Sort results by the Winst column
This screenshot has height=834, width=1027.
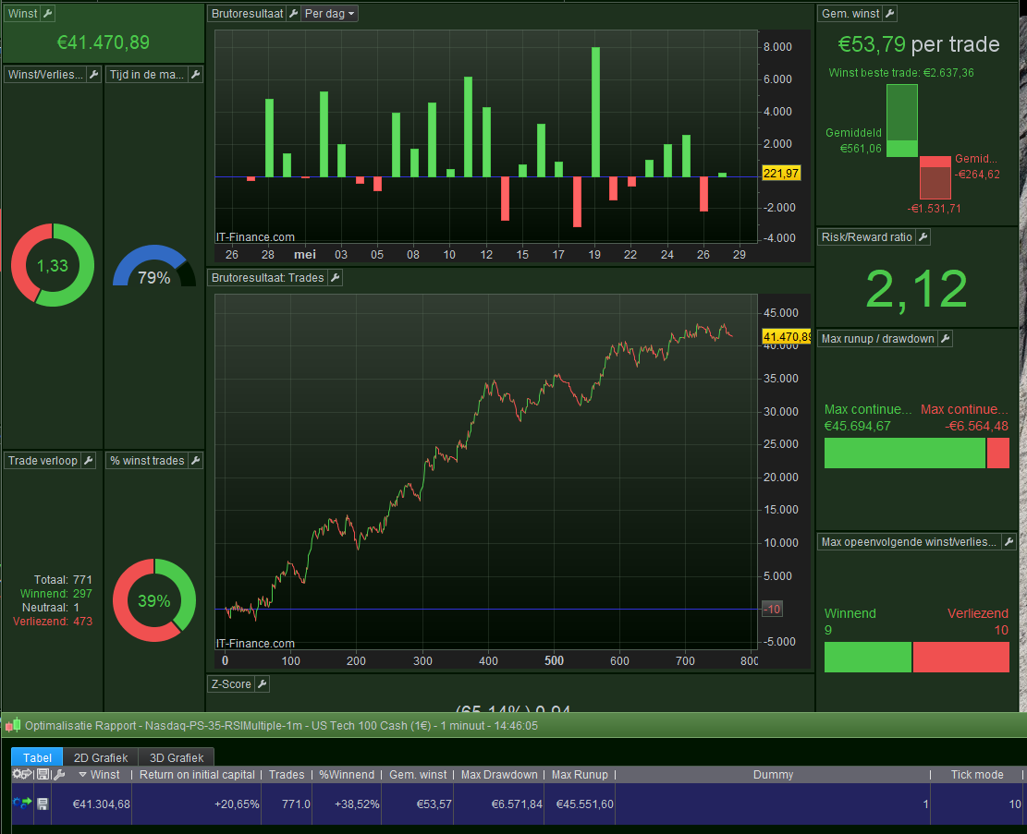(x=99, y=774)
